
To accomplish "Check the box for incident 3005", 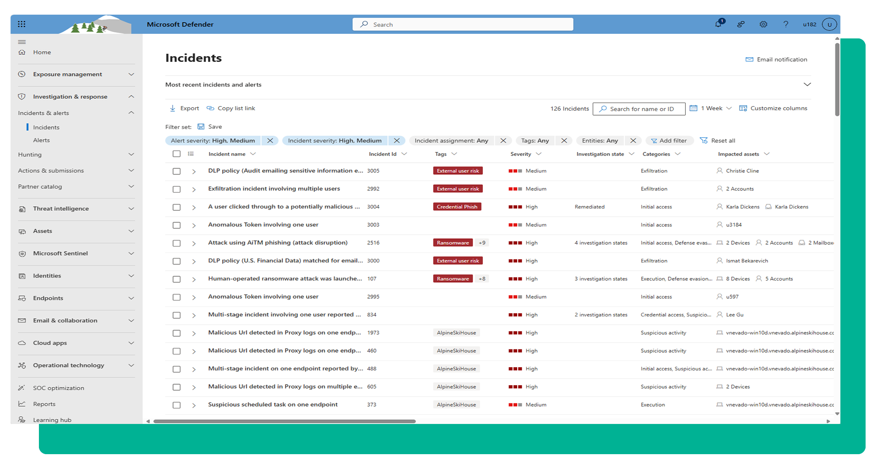I will [176, 171].
